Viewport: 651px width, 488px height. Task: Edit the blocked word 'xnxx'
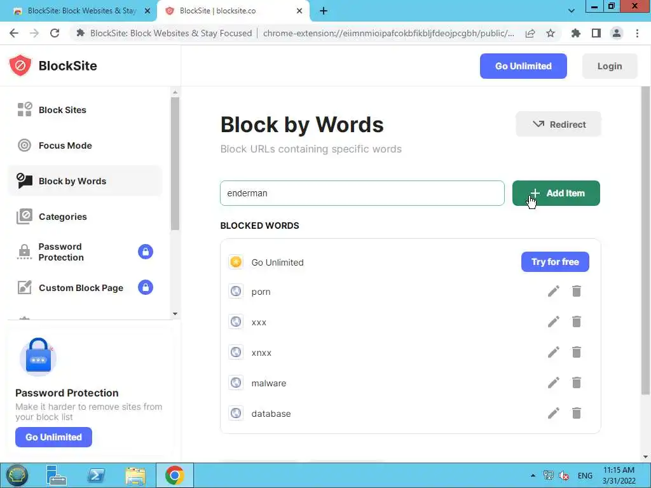tap(554, 352)
